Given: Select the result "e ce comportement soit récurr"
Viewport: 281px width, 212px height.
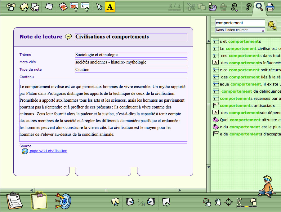Looking at the screenshot, I should coord(247,70).
